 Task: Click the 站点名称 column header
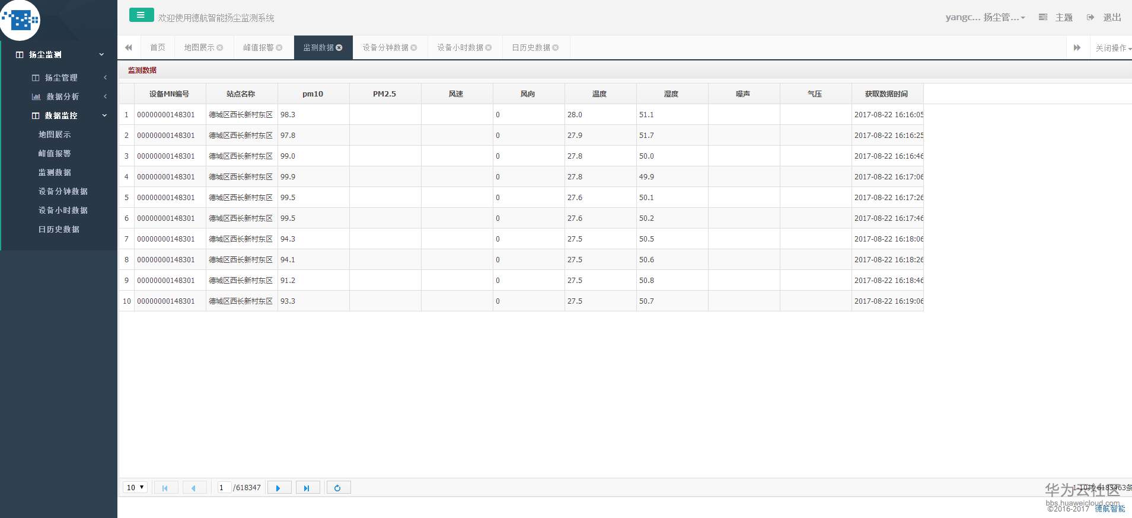(x=241, y=94)
